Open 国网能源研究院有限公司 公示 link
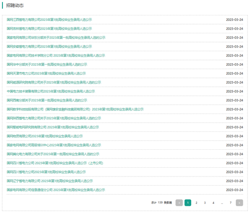Screen dimensions: 250x213 point(54,82)
